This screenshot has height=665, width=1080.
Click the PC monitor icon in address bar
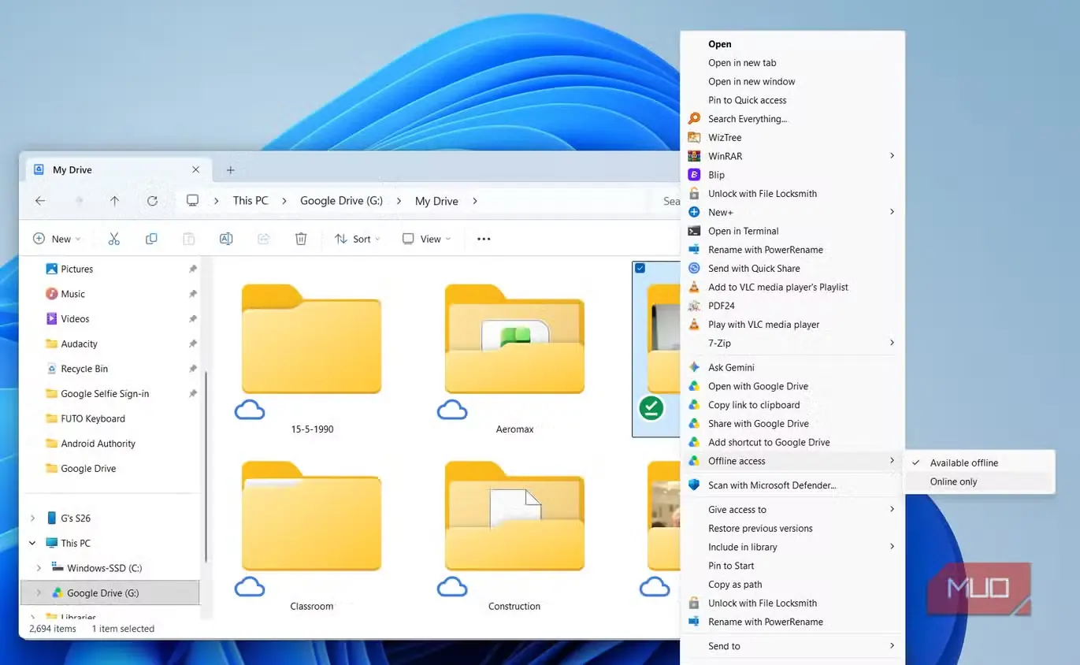(x=192, y=201)
